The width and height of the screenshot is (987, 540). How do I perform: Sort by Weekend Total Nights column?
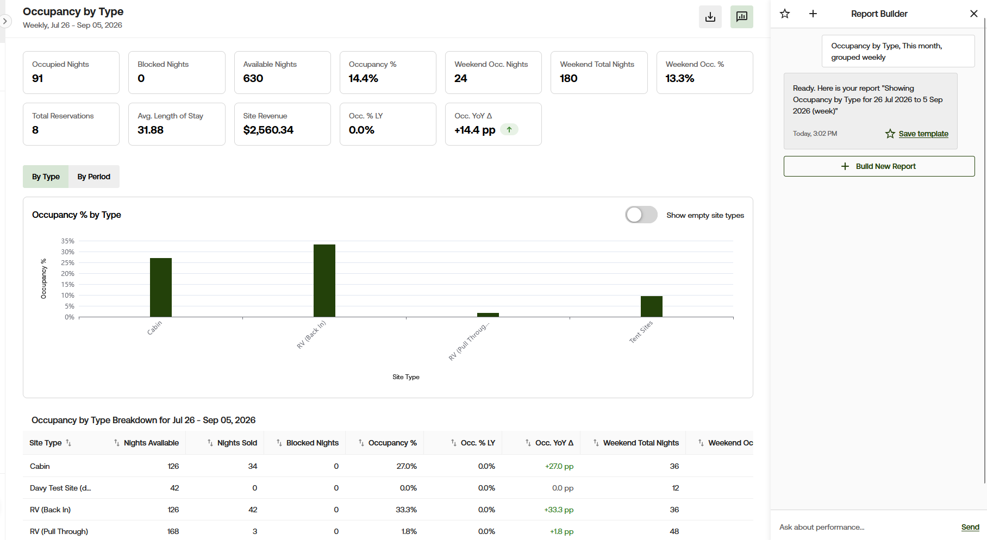click(636, 443)
